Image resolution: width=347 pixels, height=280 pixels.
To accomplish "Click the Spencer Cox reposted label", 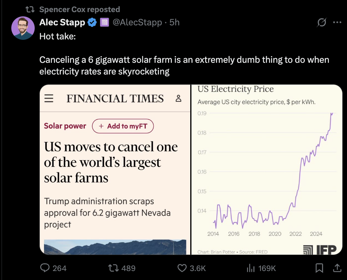I will (80, 9).
